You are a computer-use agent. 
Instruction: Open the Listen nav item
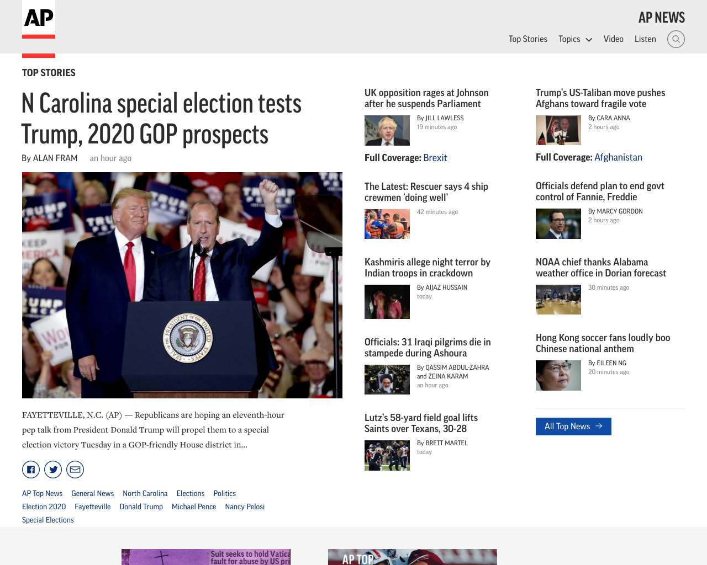click(x=645, y=39)
